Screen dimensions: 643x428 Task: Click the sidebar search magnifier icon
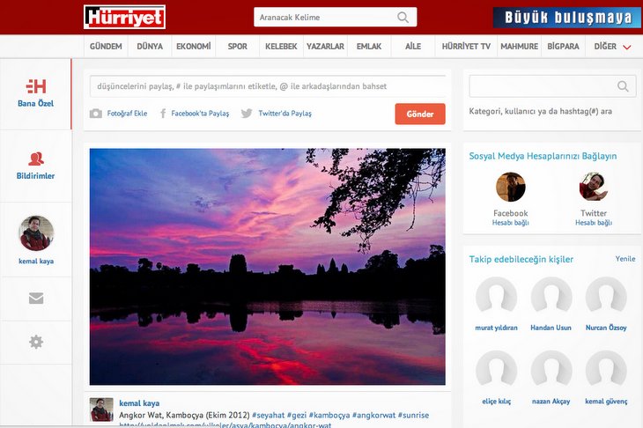pos(623,86)
